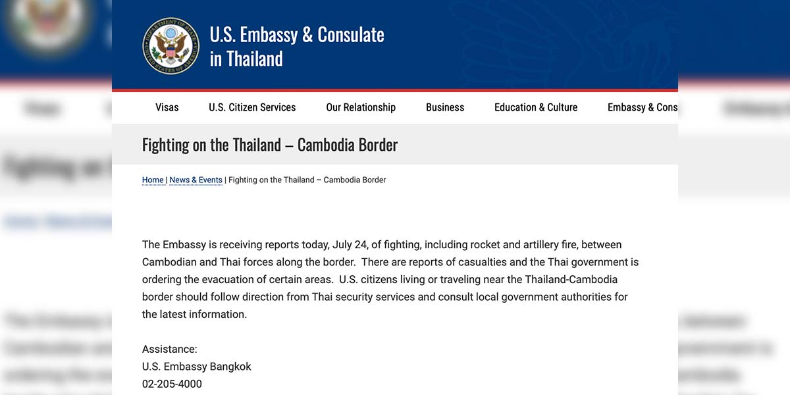Click the Department of State seal logo
Screen dimensions: 790x395
pos(171,45)
